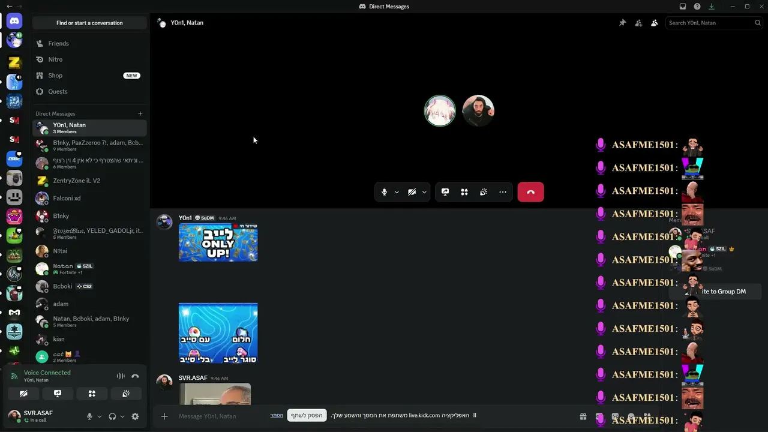This screenshot has height=432, width=768.
Task: Open more options in the call bar
Action: coord(503,192)
